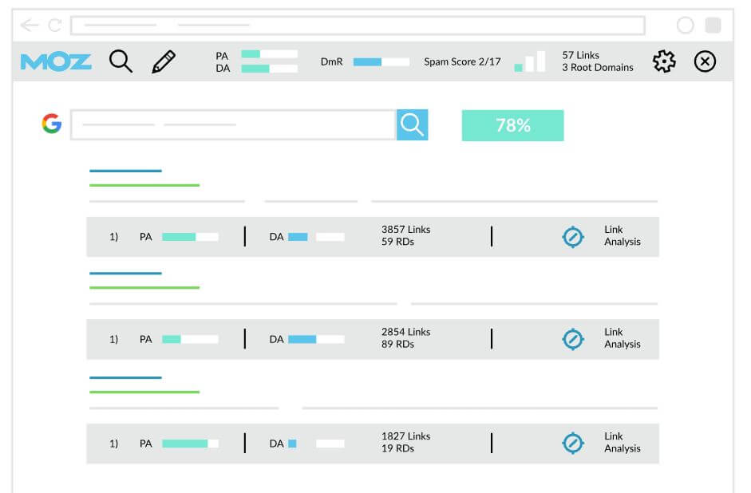The image size is (751, 493).
Task: Click the blue search button beside Google field
Action: click(413, 125)
